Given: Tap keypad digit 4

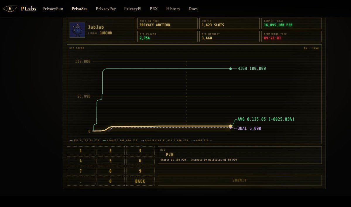Looking at the screenshot, I should 81,161.
